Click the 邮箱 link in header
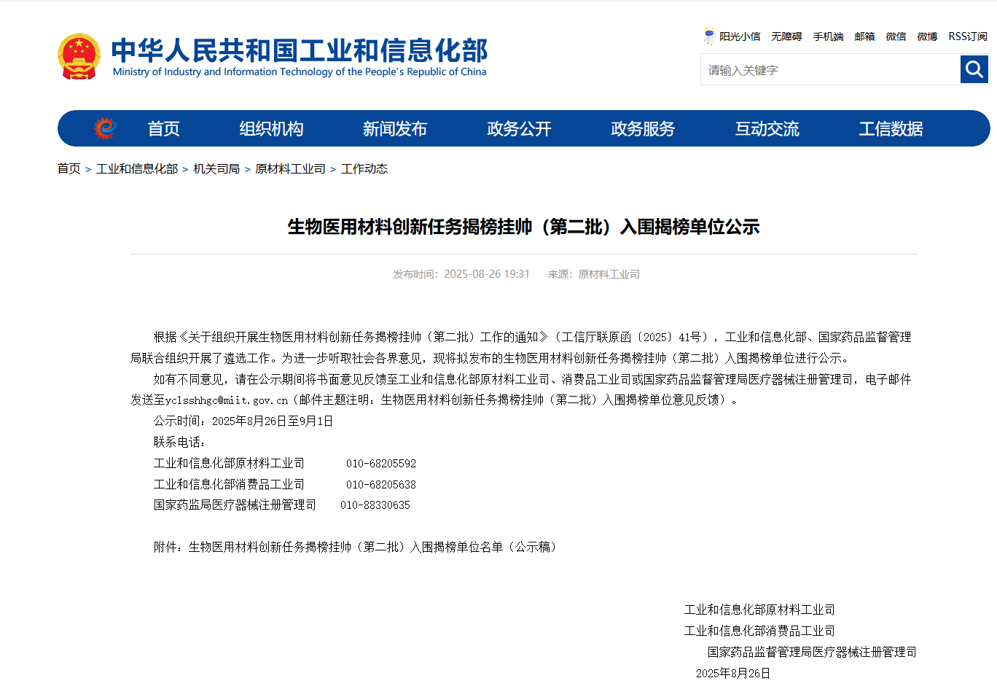 (x=864, y=36)
